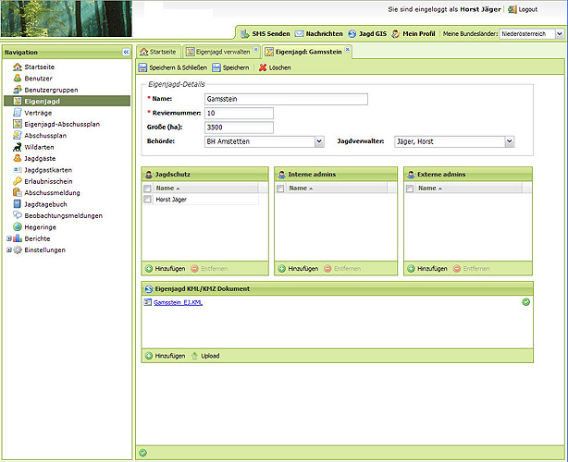568x462 pixels.
Task: Click Speichern & Schließen button
Action: pos(173,67)
